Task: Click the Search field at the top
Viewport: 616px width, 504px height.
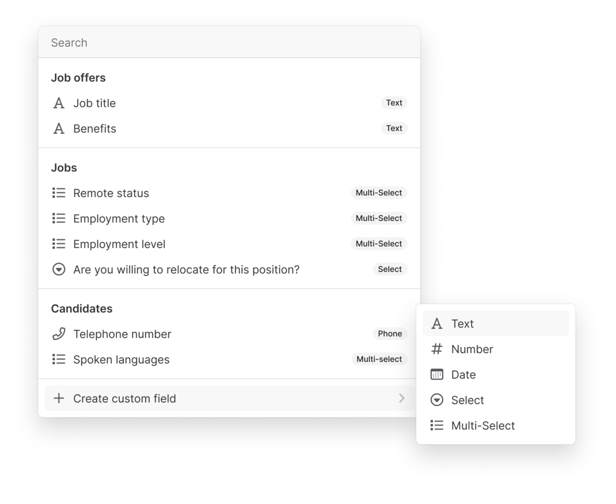Action: coord(228,43)
